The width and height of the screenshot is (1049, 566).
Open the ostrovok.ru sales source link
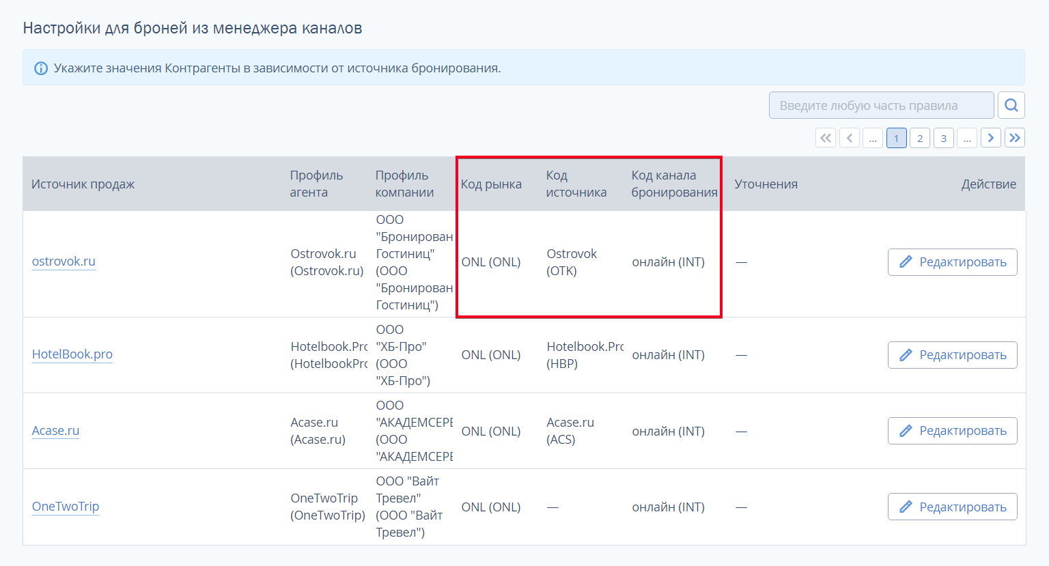click(x=64, y=261)
